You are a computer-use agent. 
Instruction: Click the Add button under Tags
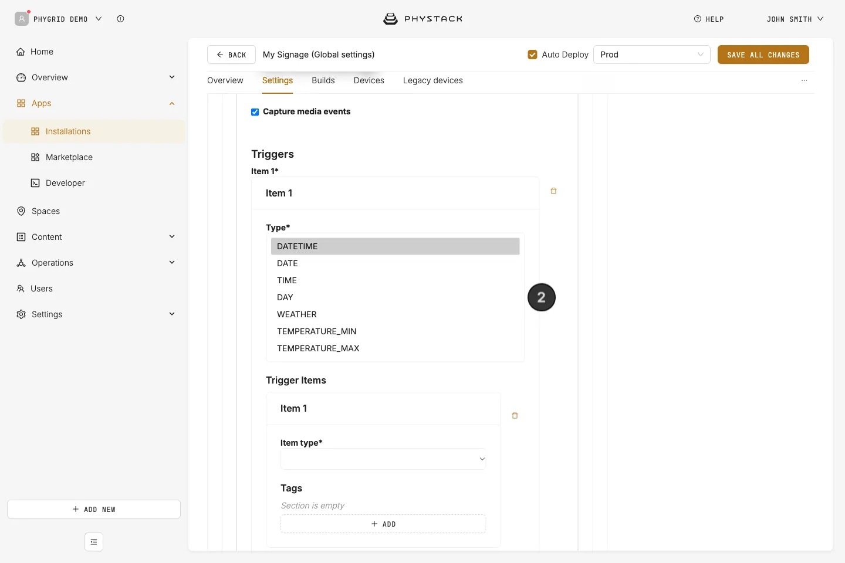click(383, 524)
